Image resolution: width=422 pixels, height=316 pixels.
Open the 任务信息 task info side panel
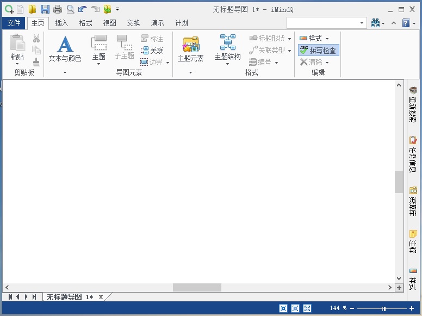(x=413, y=154)
